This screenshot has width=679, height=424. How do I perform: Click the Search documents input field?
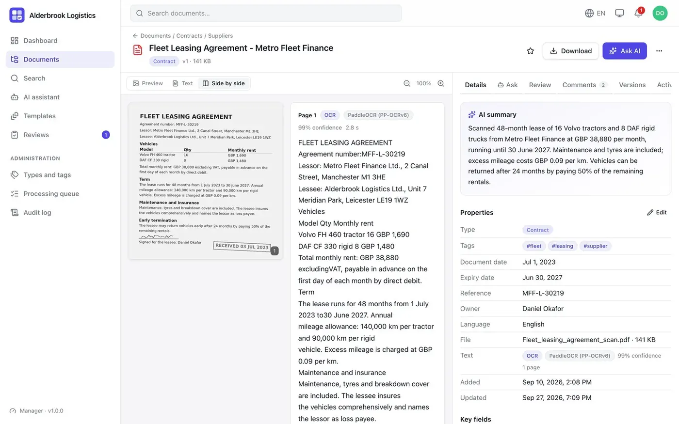266,13
